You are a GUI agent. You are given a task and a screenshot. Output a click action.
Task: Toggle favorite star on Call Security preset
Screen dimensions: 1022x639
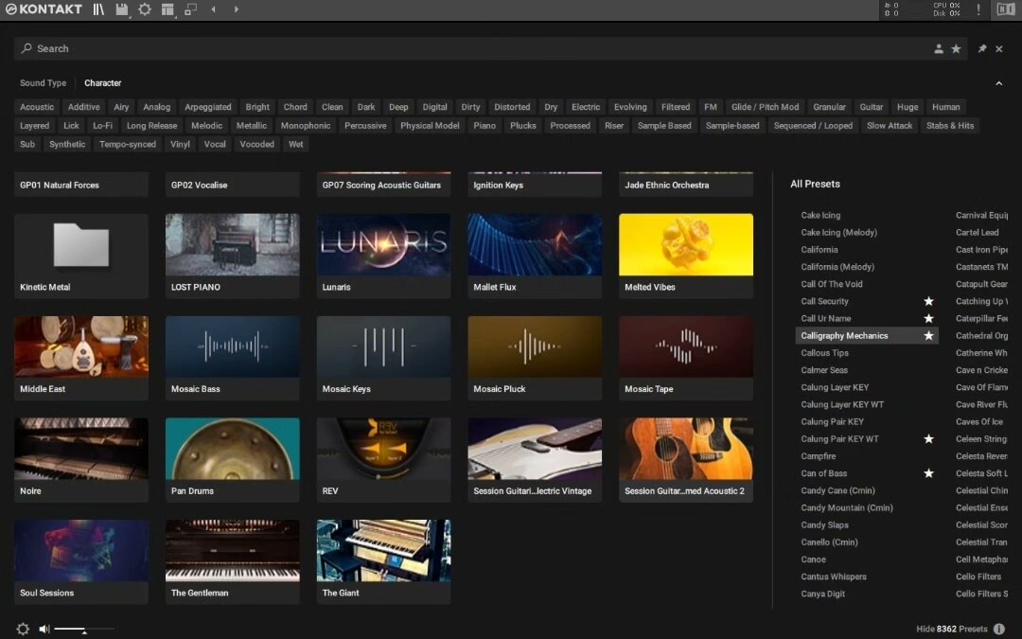pos(928,301)
